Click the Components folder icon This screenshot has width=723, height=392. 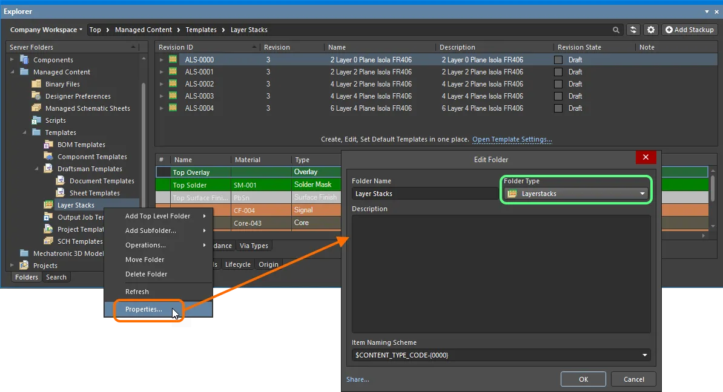point(24,59)
